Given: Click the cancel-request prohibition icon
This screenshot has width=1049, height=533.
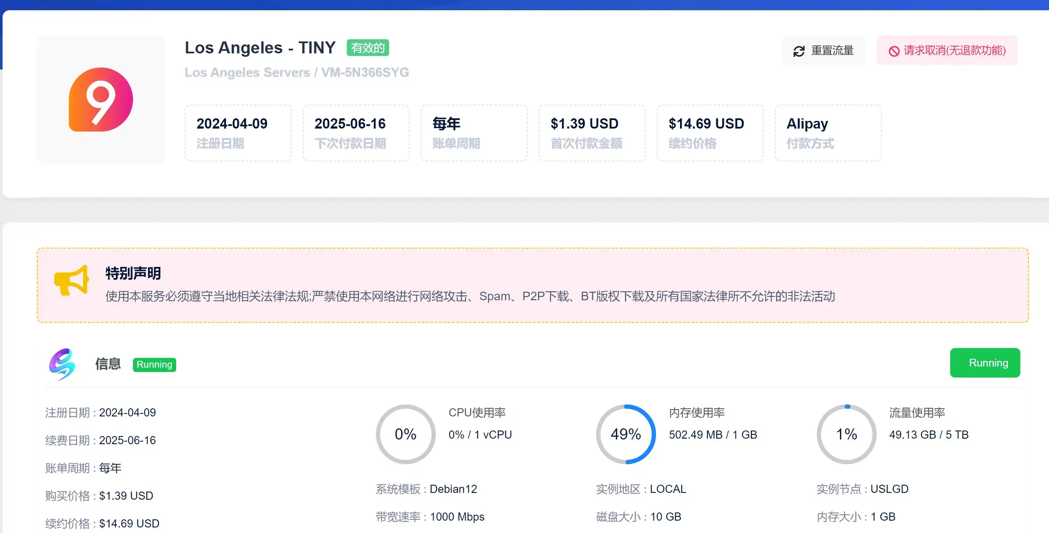Looking at the screenshot, I should [894, 50].
